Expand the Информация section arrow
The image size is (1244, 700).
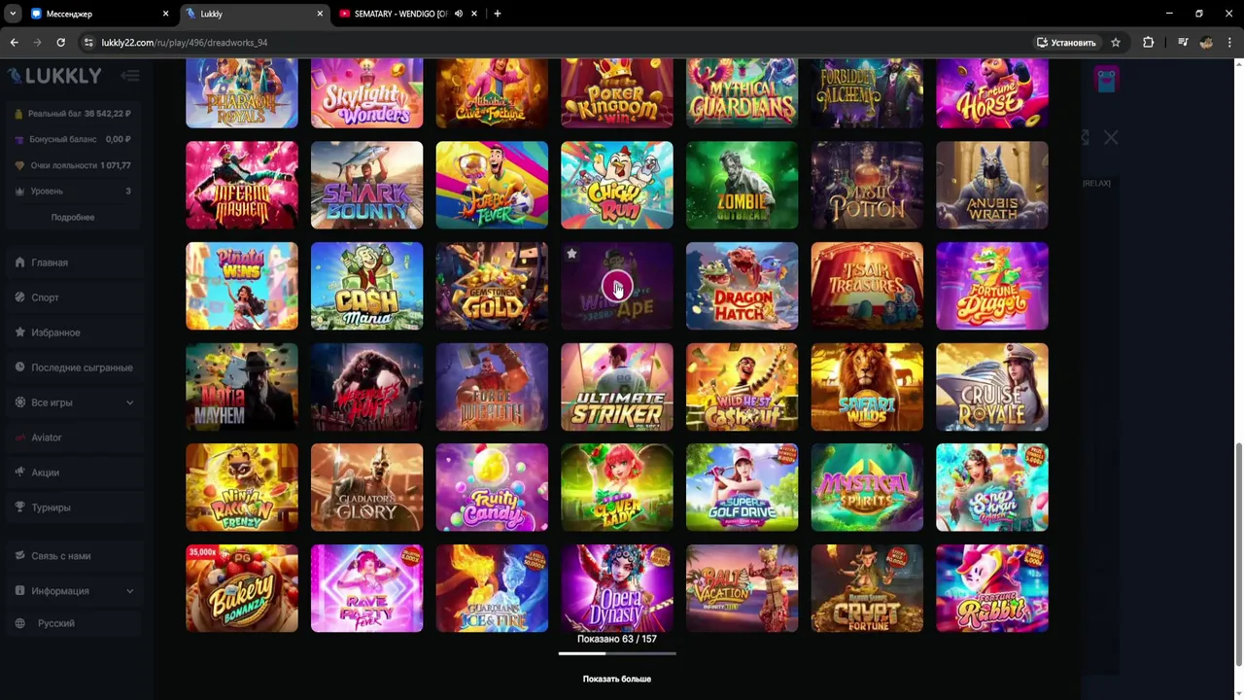click(x=129, y=591)
